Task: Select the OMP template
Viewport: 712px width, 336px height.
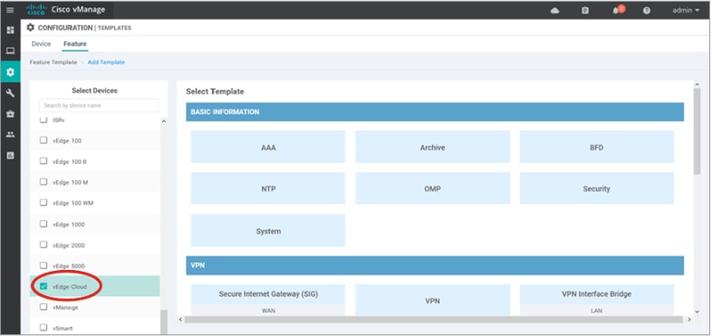Action: tap(432, 188)
